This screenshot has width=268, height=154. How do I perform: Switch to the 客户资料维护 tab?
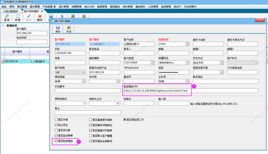tap(31, 11)
